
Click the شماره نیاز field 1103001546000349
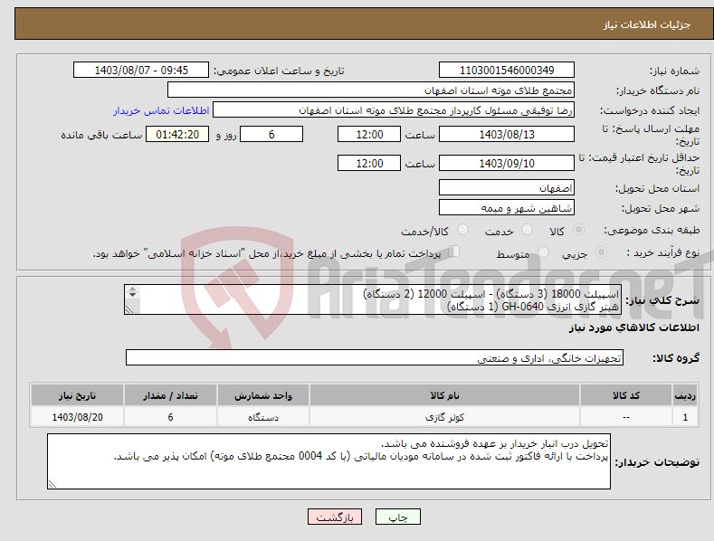click(507, 71)
